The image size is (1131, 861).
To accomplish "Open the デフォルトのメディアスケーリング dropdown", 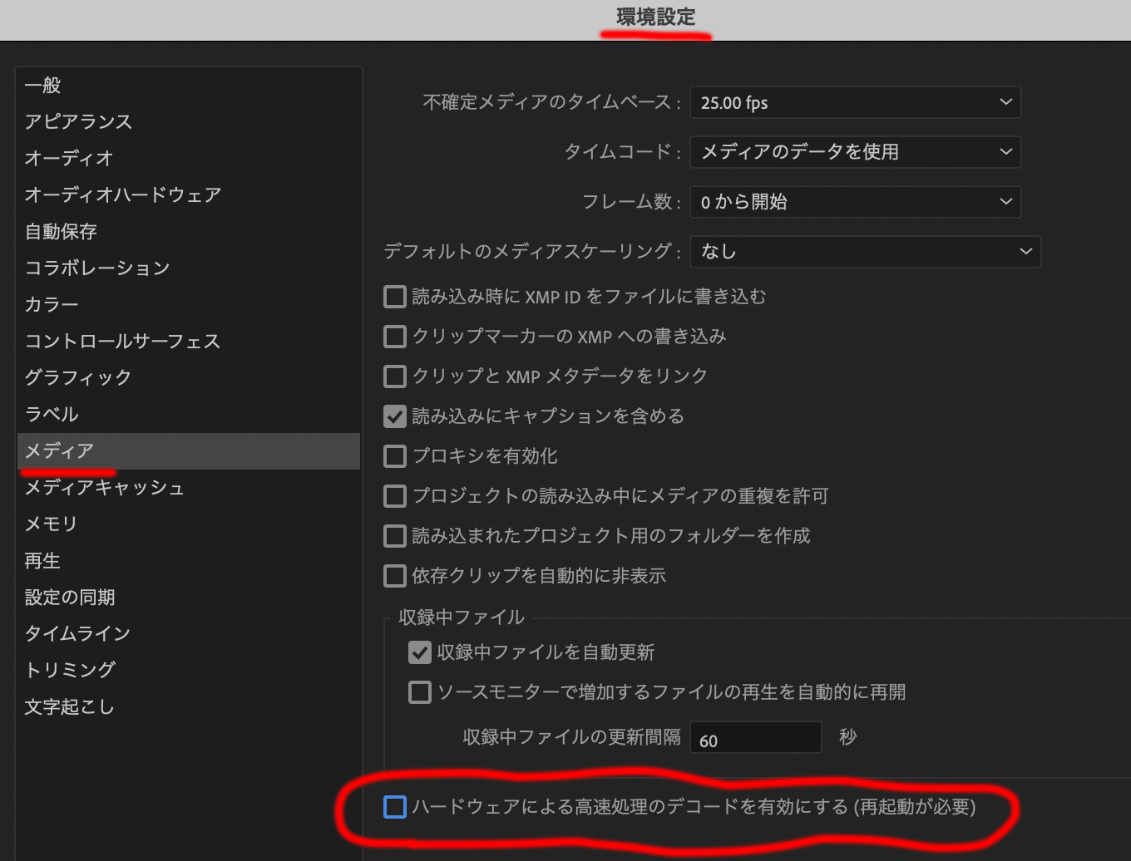I will click(x=865, y=251).
